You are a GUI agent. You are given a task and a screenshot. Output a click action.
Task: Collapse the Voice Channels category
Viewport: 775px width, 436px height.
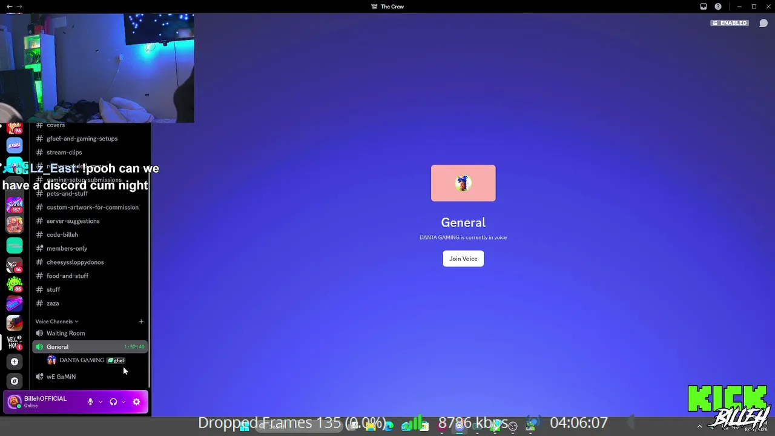coord(57,322)
